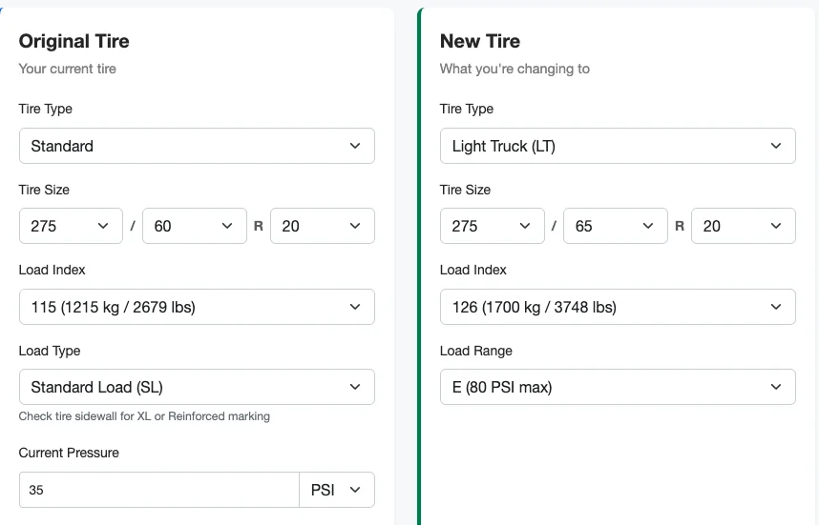
Task: Open the Original Tire type dropdown showing Standard
Action: coord(197,146)
